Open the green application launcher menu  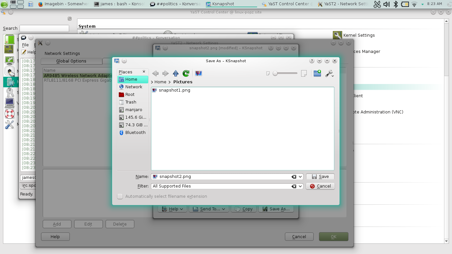pos(4,4)
